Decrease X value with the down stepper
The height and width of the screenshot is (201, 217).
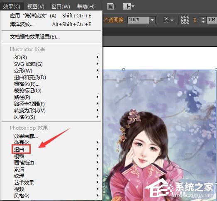click(x=203, y=22)
